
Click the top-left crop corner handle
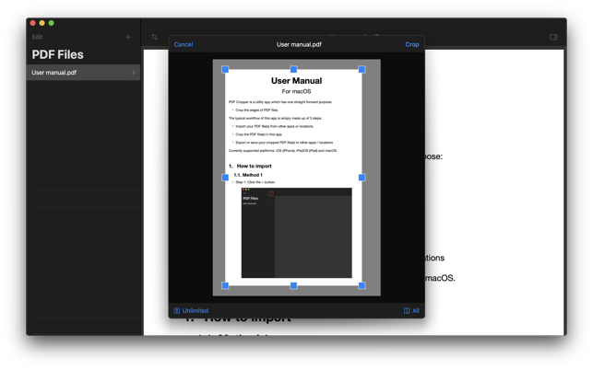[225, 69]
